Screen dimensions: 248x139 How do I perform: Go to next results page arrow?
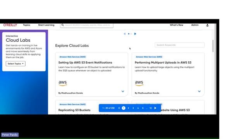pyautogui.click(x=155, y=108)
